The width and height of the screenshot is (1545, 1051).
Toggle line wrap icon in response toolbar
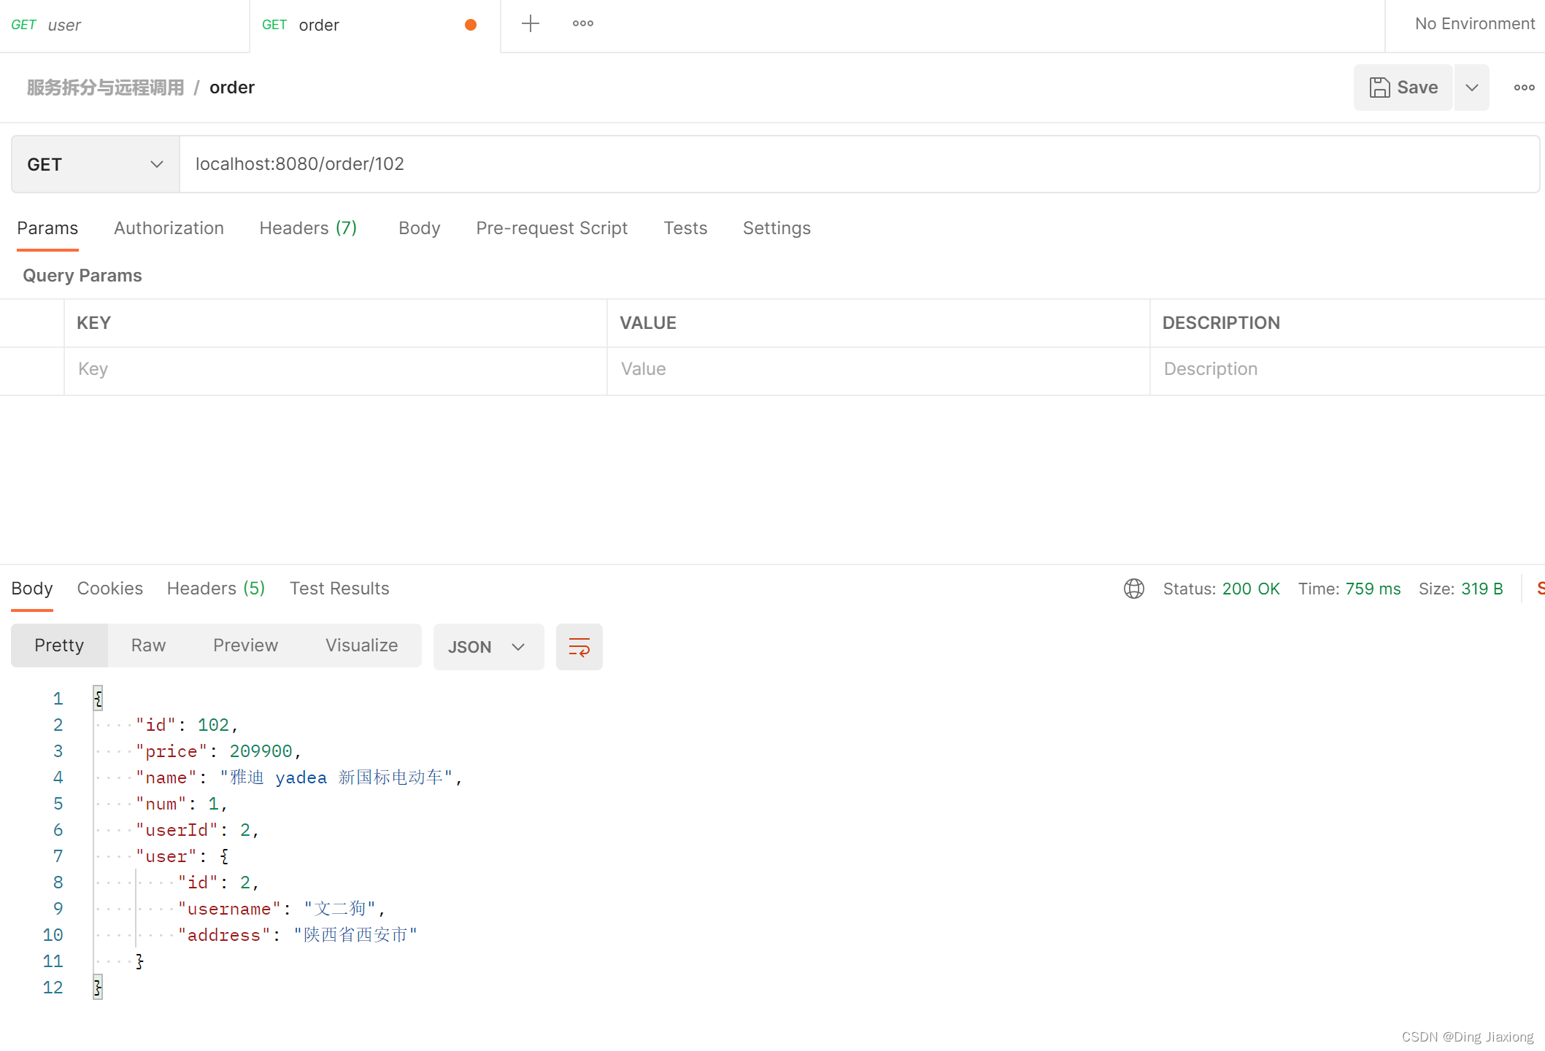tap(579, 647)
